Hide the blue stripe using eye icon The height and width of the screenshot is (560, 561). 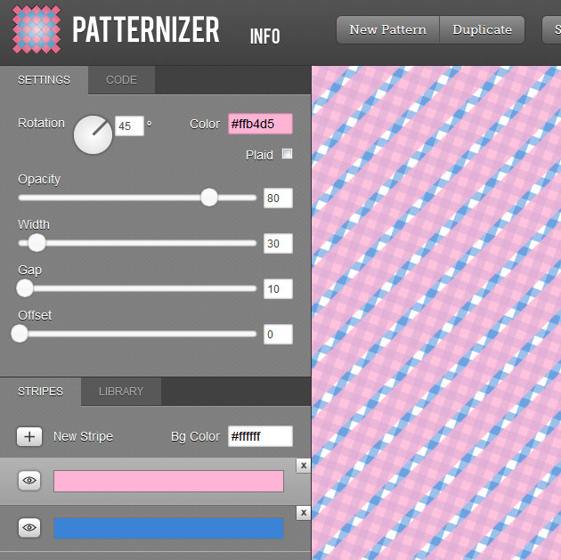click(30, 528)
